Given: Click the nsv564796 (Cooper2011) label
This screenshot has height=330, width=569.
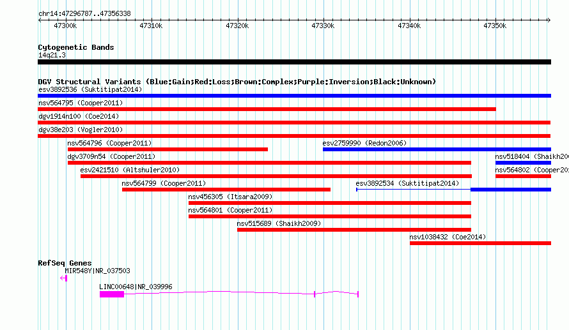Looking at the screenshot, I should click(x=109, y=143).
